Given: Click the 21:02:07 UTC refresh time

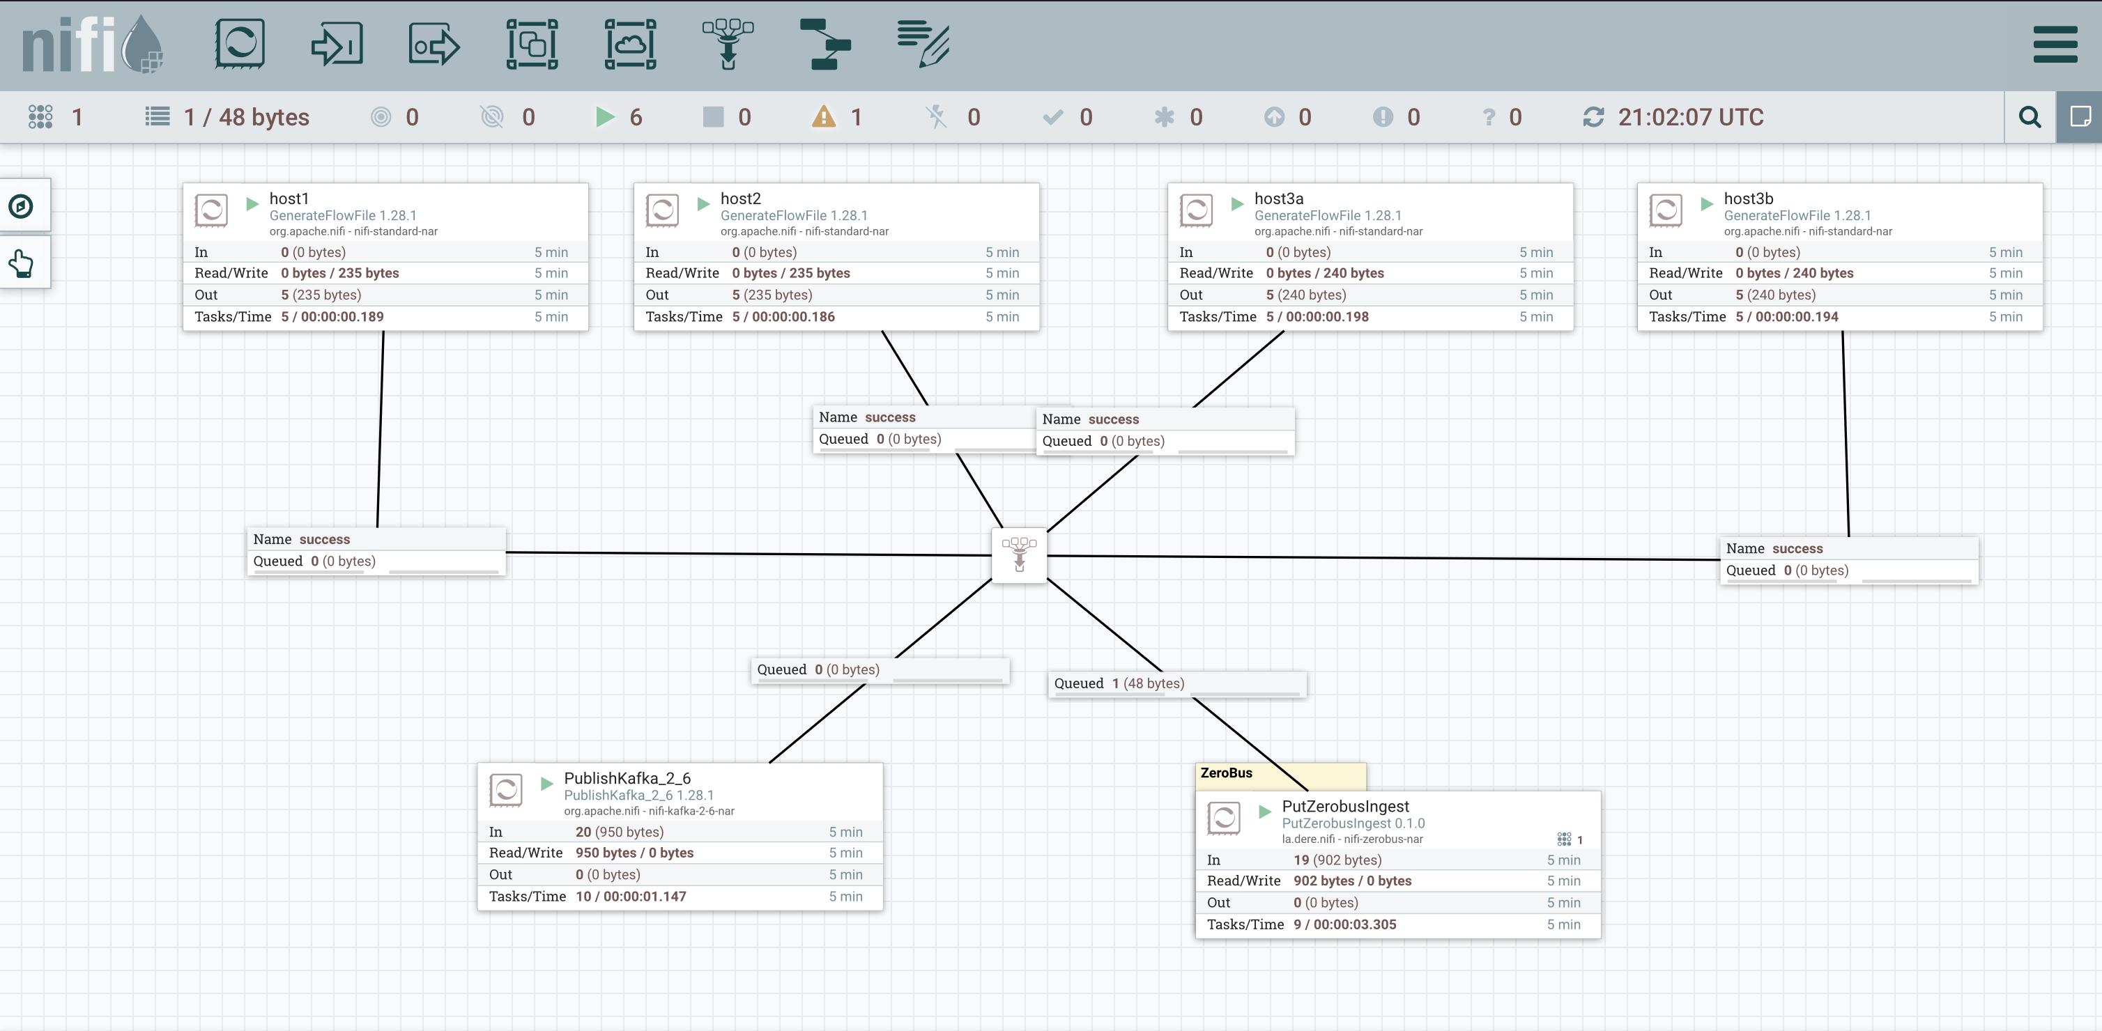Looking at the screenshot, I should pos(1691,116).
